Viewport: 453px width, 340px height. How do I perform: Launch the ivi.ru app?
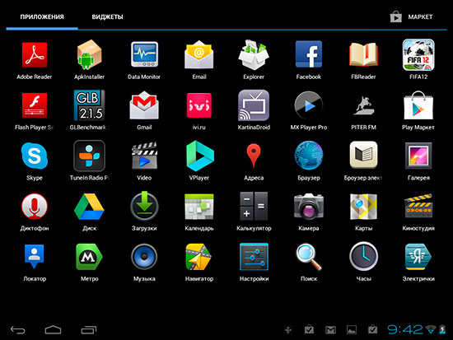point(199,105)
